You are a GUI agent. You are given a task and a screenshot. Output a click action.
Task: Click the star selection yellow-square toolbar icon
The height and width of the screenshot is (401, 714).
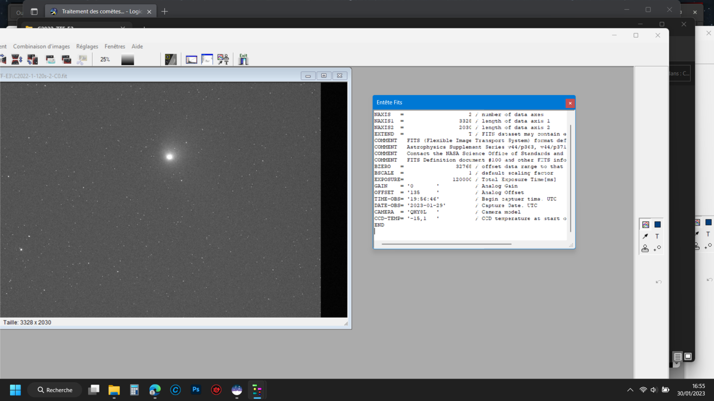(170, 59)
